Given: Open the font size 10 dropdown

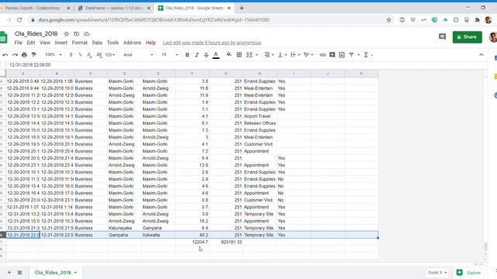Looking at the screenshot, I should (x=170, y=55).
